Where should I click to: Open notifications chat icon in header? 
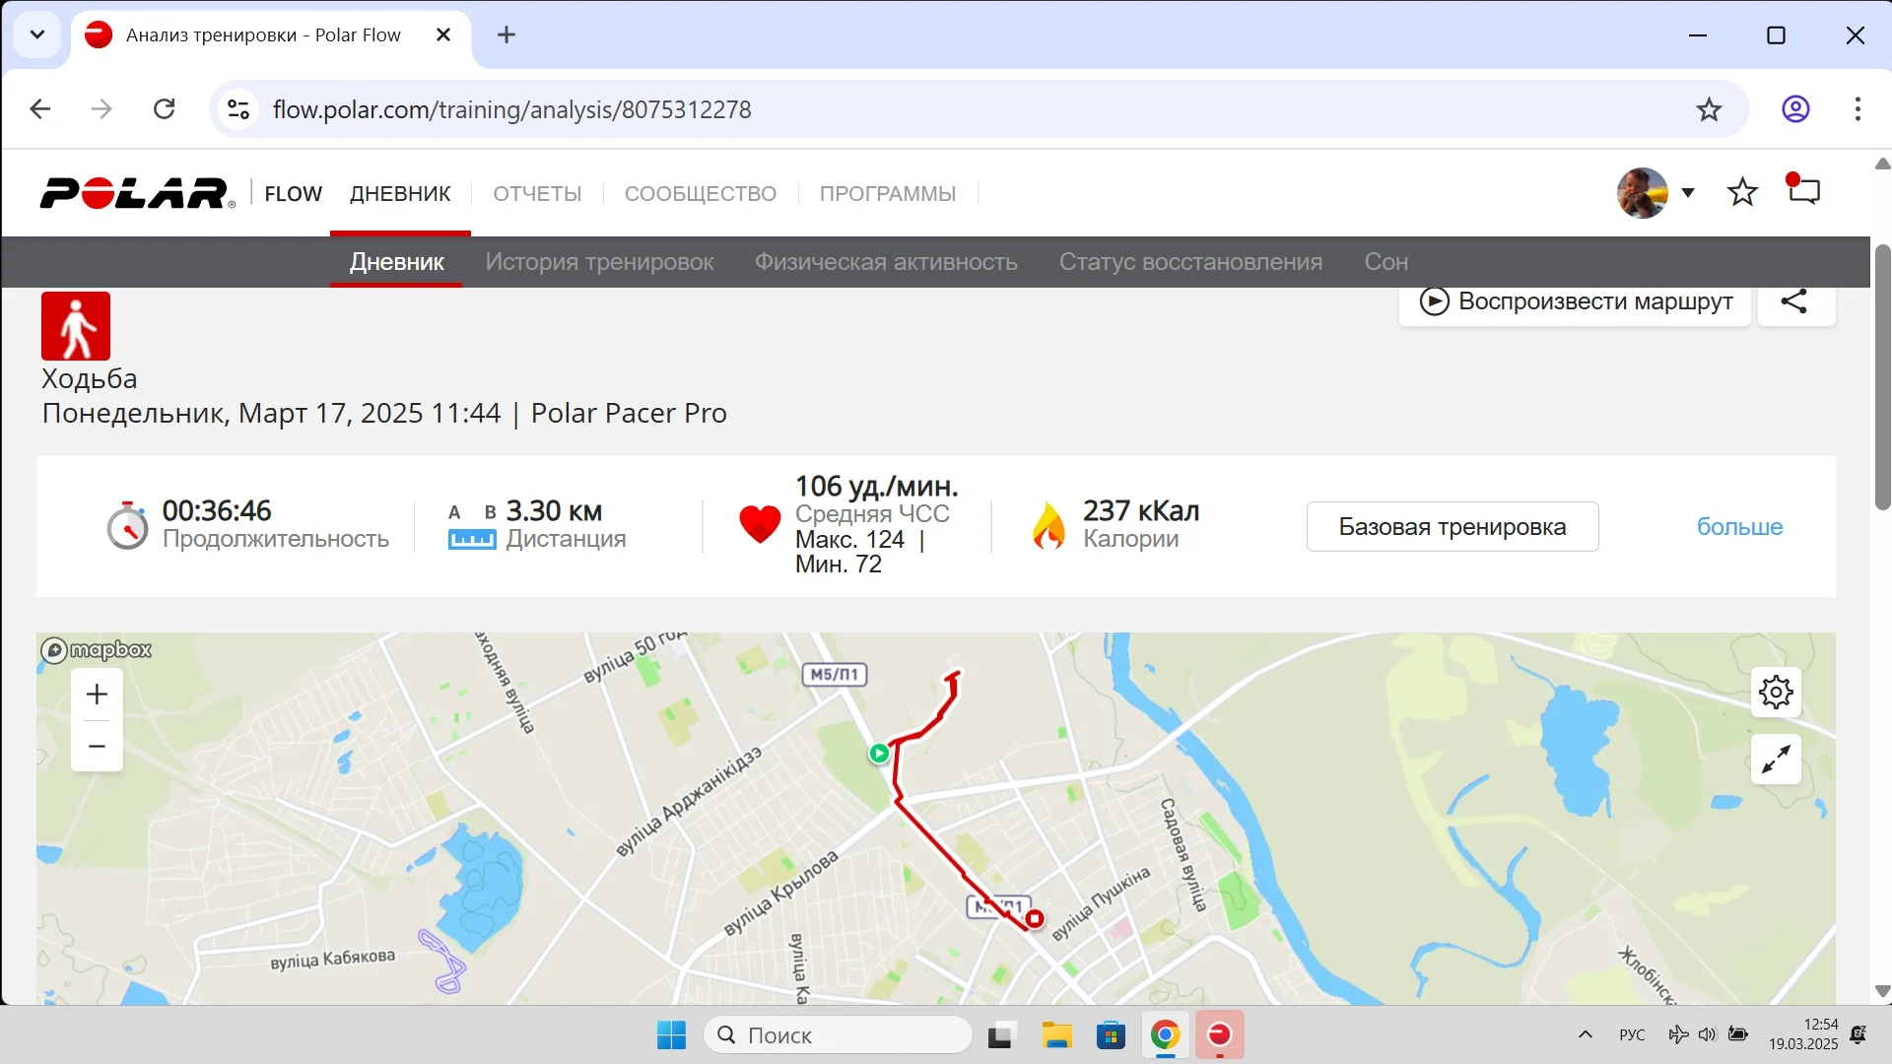1803,191
